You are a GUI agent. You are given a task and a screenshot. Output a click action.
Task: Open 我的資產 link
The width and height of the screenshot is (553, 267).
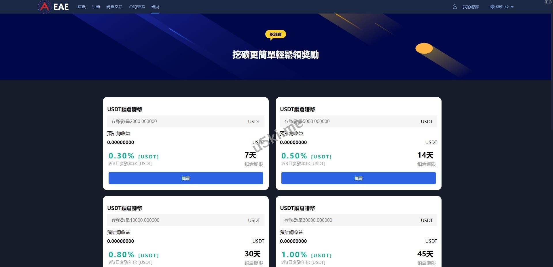pyautogui.click(x=471, y=7)
